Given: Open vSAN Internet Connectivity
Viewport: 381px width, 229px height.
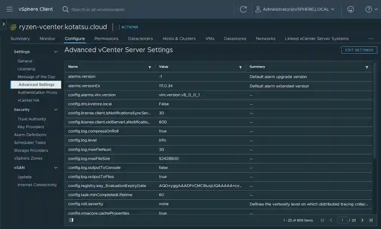Looking at the screenshot, I should tap(37, 185).
